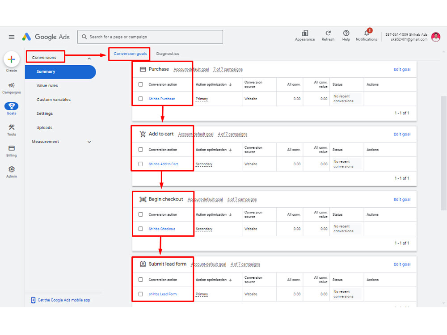
Task: Open Secondary optimization for Shihba Checkout
Action: coord(204,229)
